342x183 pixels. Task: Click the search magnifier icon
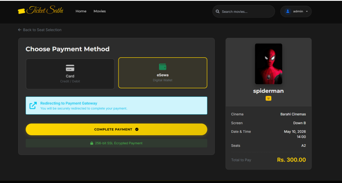tap(217, 12)
